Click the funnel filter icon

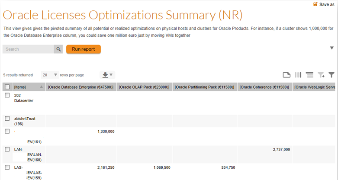click(332, 75)
